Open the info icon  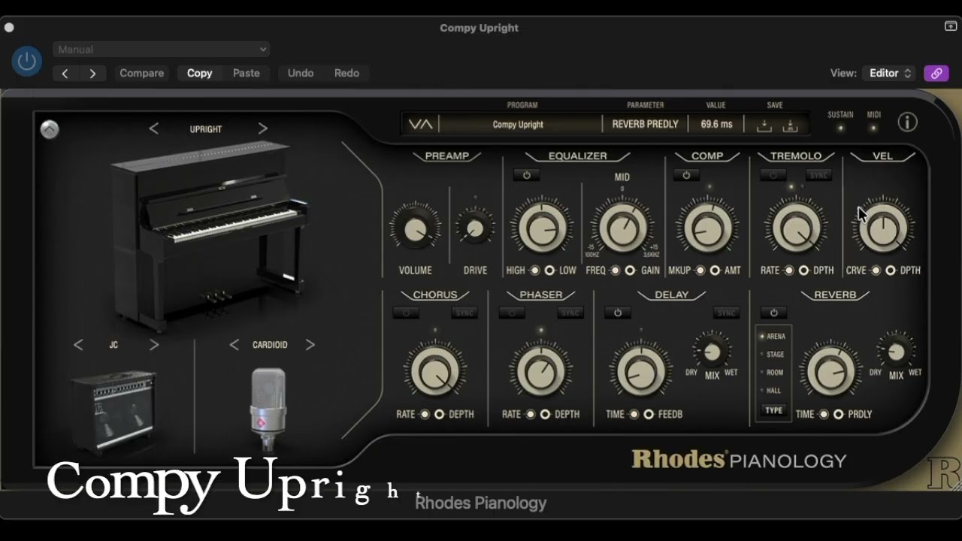click(907, 122)
